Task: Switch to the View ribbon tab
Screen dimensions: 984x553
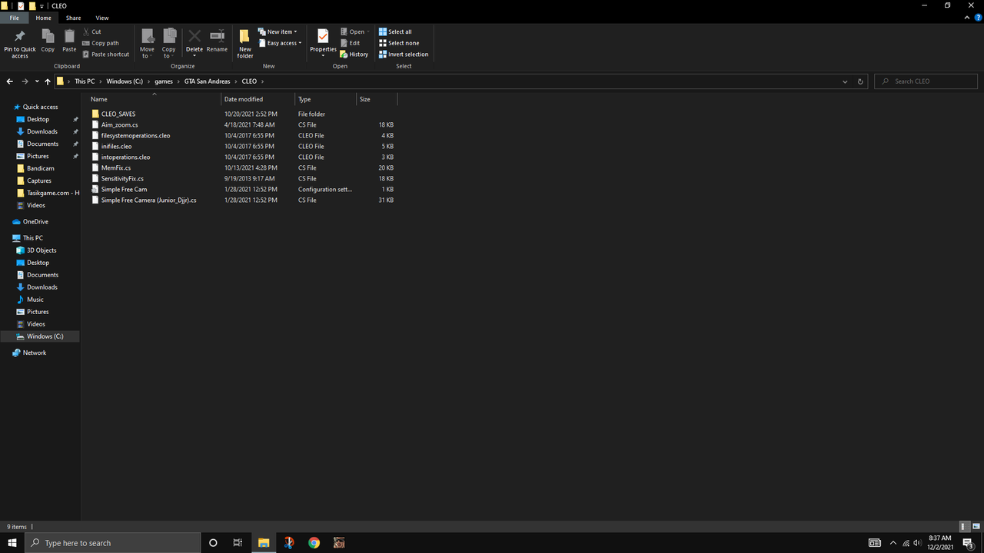Action: point(102,18)
